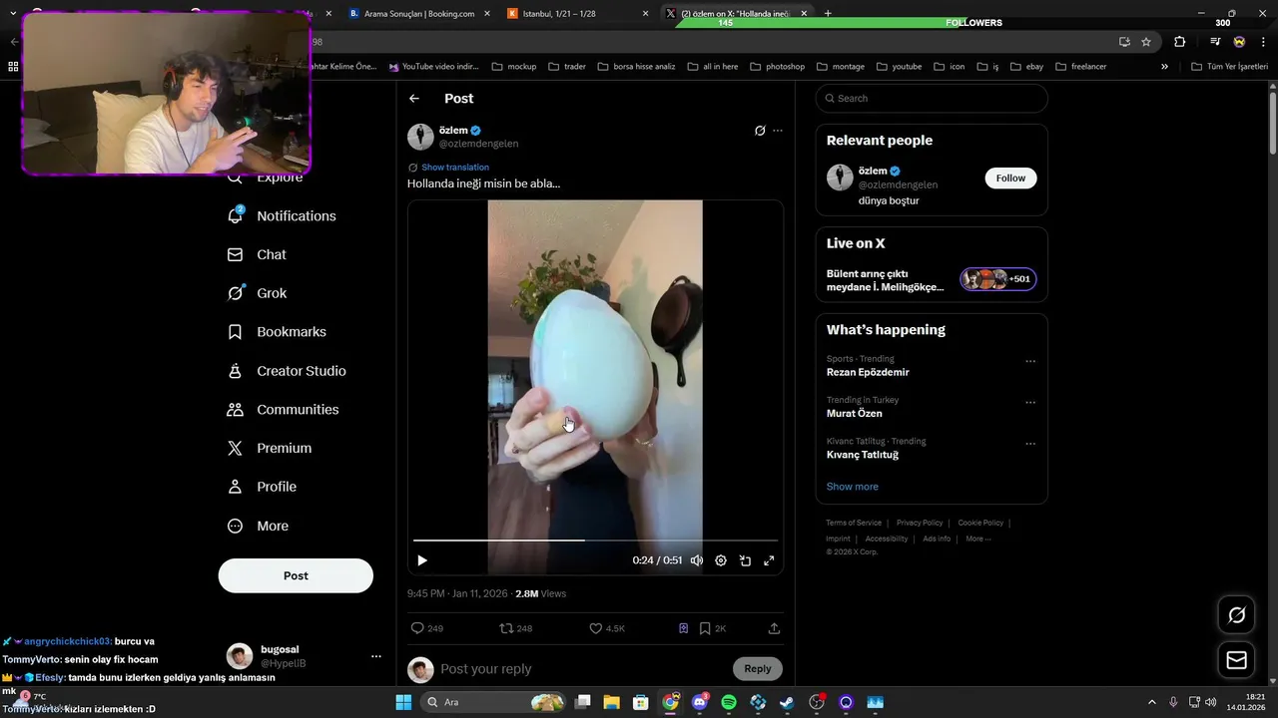
Task: Open Privacy Policy link
Action: tap(920, 523)
